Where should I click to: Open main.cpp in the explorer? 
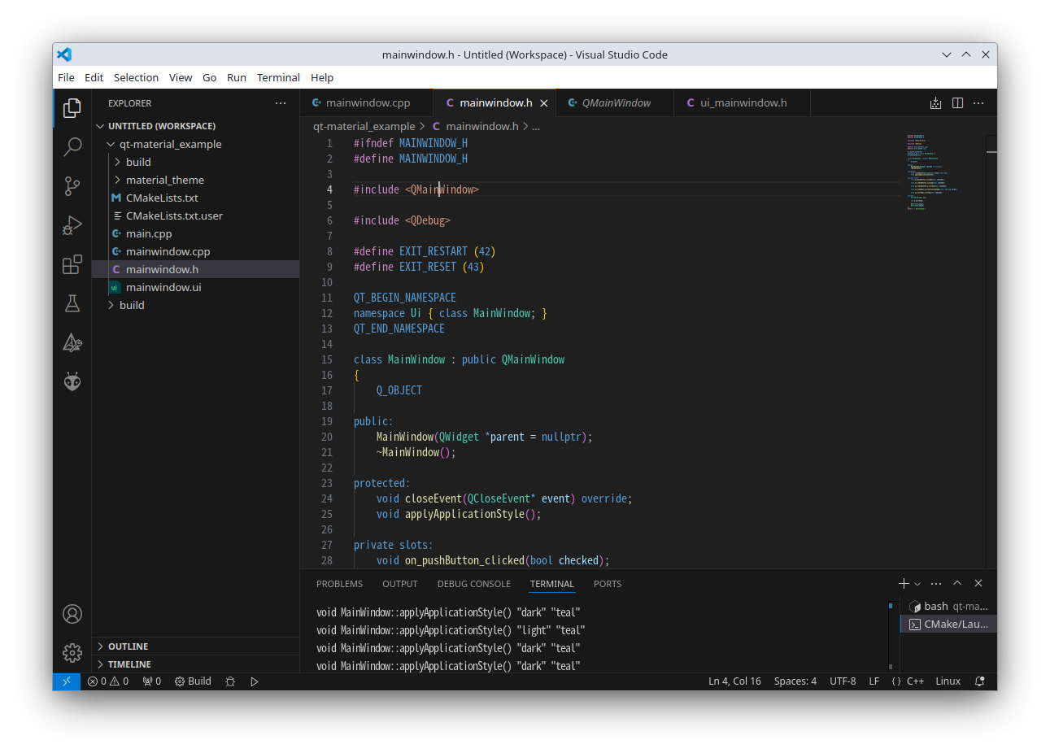click(x=196, y=233)
